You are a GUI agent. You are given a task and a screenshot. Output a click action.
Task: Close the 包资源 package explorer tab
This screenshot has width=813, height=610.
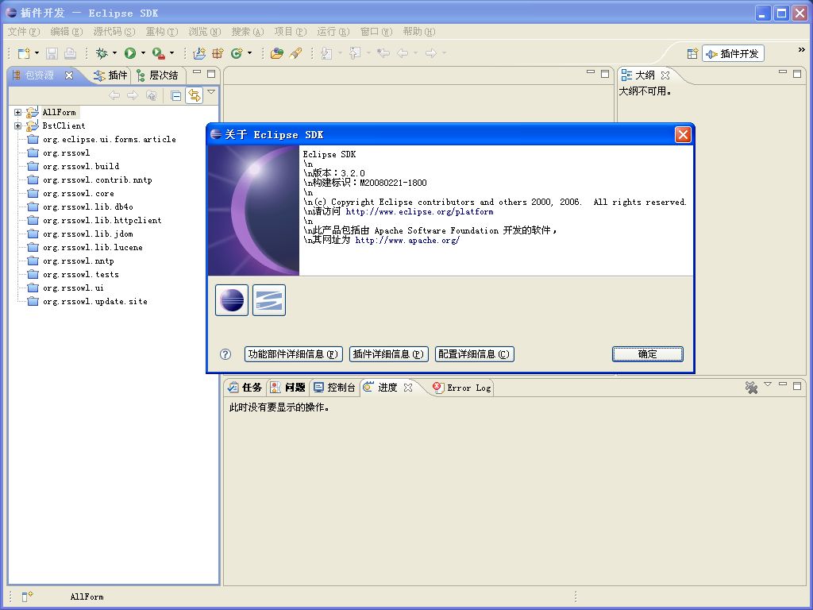[x=69, y=75]
